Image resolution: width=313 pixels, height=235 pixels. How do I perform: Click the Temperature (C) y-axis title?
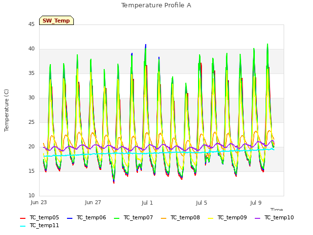[6, 110]
